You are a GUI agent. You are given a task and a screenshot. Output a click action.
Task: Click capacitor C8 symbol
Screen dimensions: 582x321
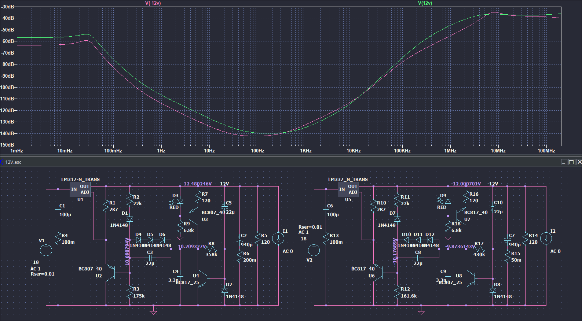point(418,258)
